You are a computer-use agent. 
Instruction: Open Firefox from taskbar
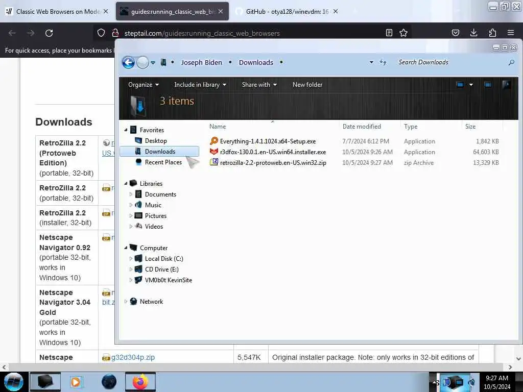point(140,382)
